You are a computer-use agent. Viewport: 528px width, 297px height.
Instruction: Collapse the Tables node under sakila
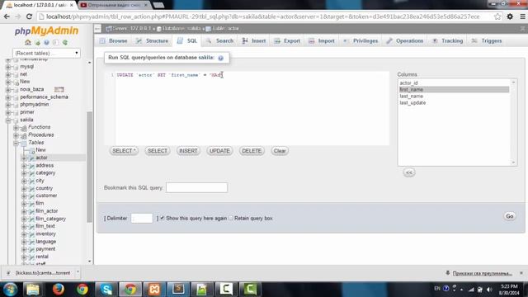point(16,143)
